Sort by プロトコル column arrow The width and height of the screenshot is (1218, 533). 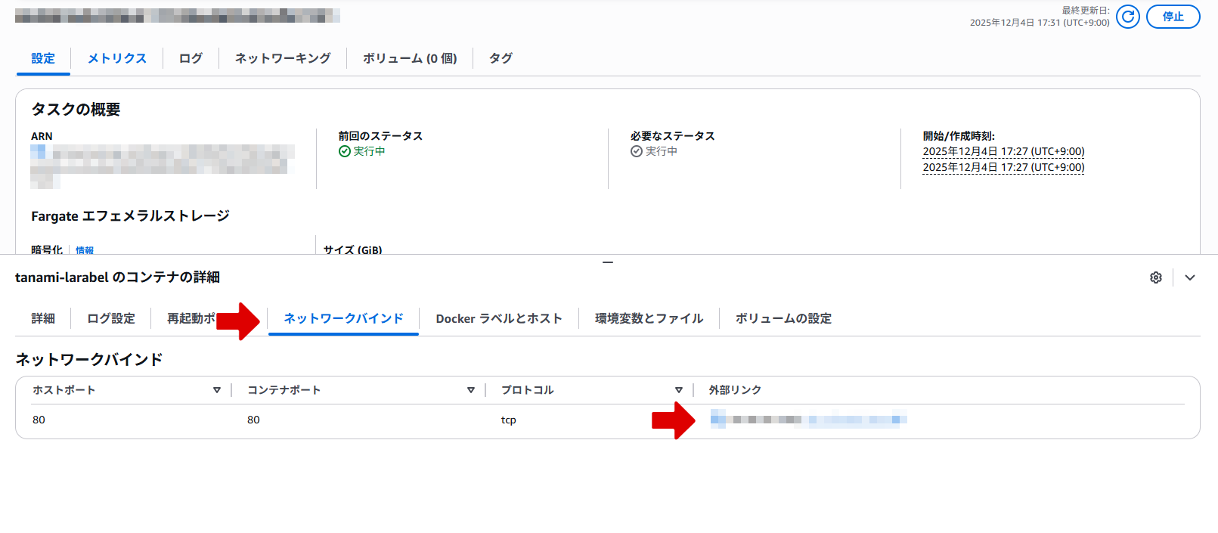[678, 390]
